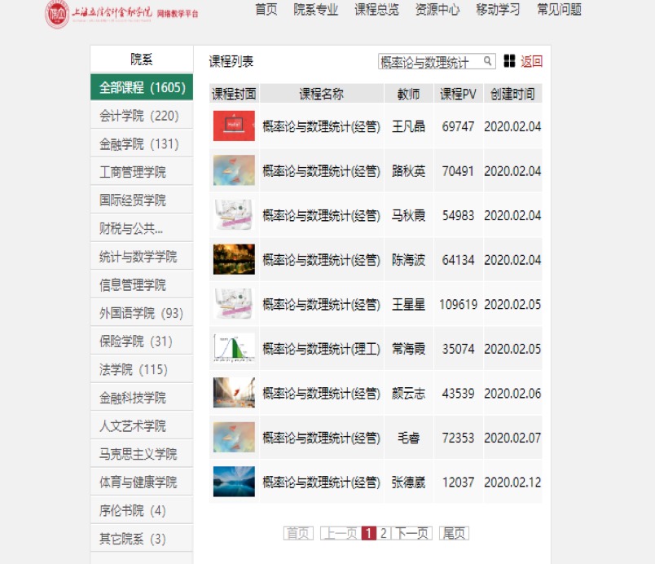This screenshot has width=655, height=564.
Task: Select 会计学院 (220) in sidebar
Action: (139, 116)
